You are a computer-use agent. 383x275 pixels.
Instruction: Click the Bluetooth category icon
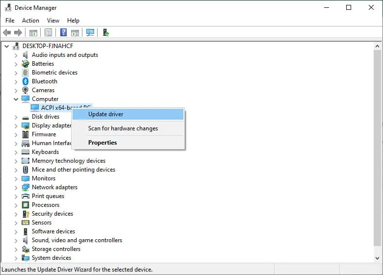(x=26, y=81)
